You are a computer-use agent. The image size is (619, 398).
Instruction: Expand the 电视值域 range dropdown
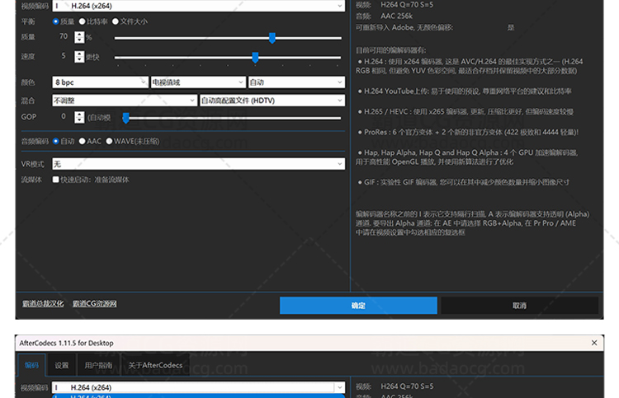coord(198,82)
